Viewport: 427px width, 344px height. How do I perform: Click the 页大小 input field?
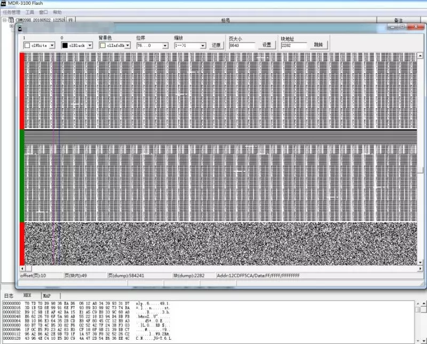click(x=243, y=45)
